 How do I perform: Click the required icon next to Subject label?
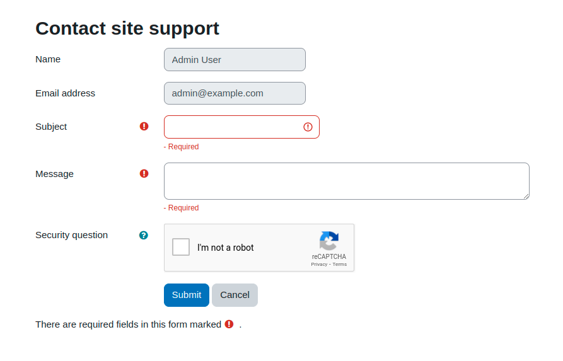click(144, 126)
